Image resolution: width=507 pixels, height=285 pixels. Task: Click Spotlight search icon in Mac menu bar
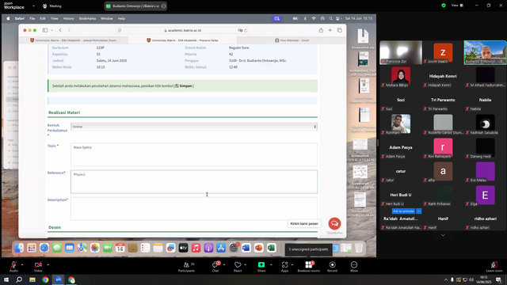(x=330, y=19)
